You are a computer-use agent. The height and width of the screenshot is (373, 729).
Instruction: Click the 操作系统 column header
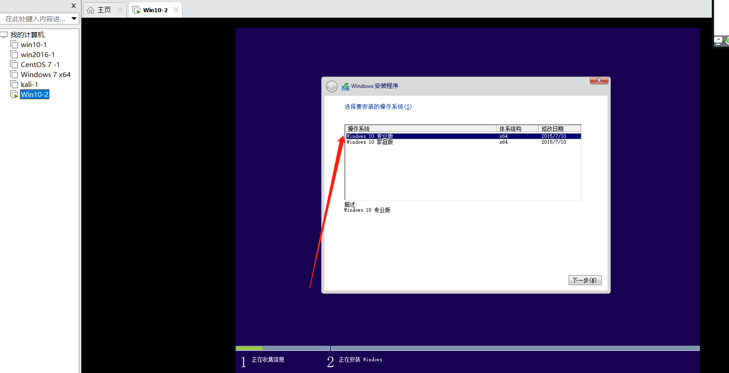420,129
